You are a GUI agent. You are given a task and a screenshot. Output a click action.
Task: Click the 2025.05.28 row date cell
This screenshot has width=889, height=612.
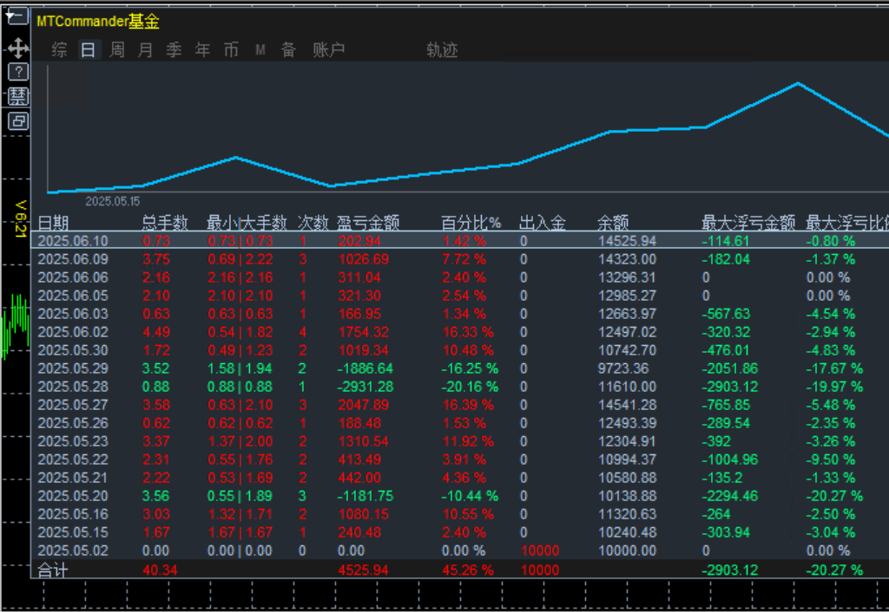point(73,387)
